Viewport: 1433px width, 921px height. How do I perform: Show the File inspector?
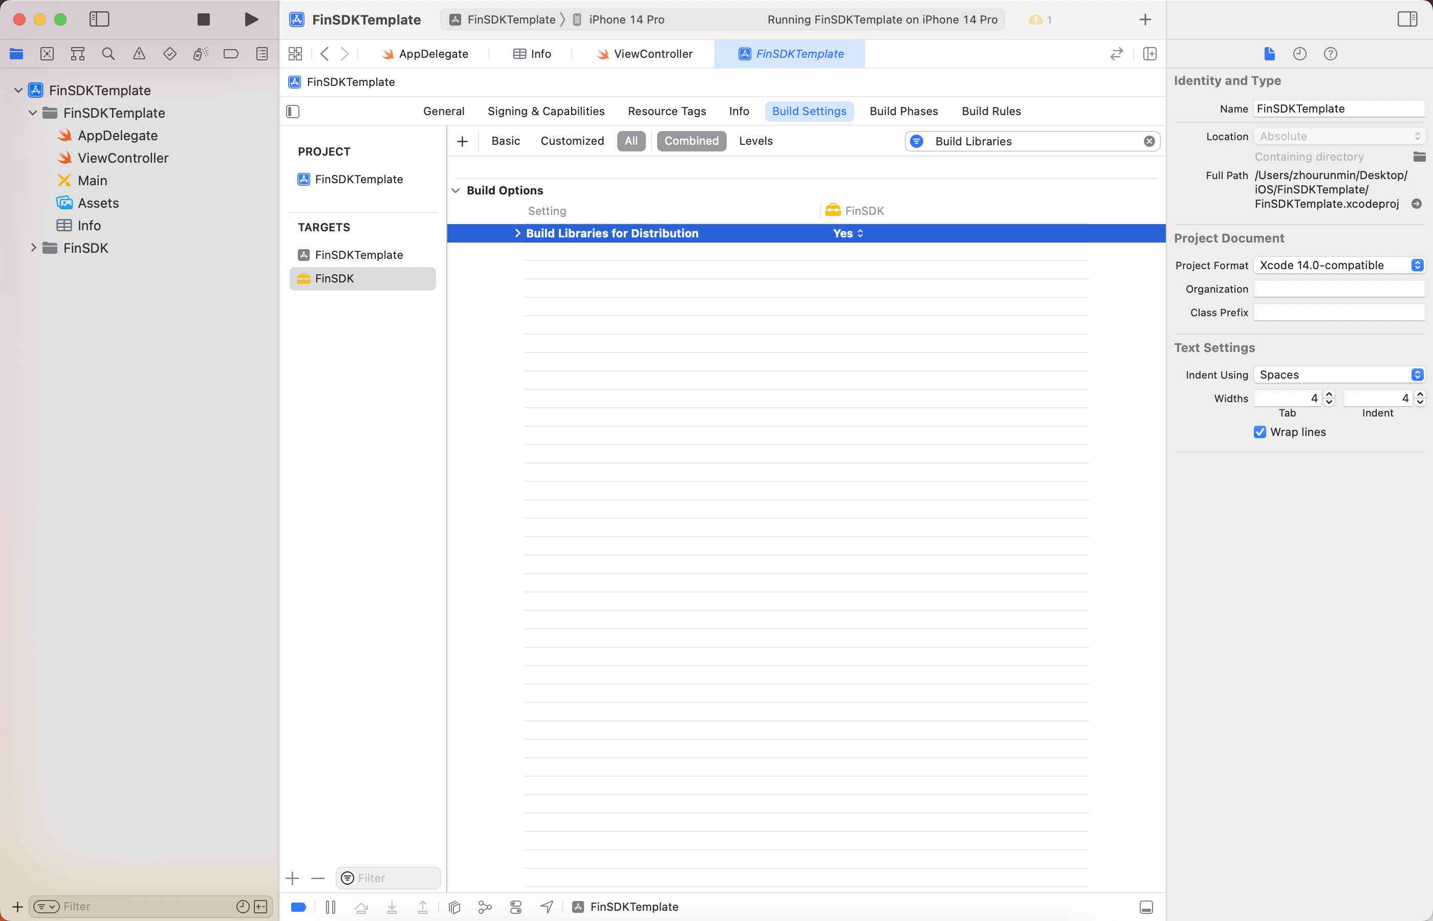1269,54
